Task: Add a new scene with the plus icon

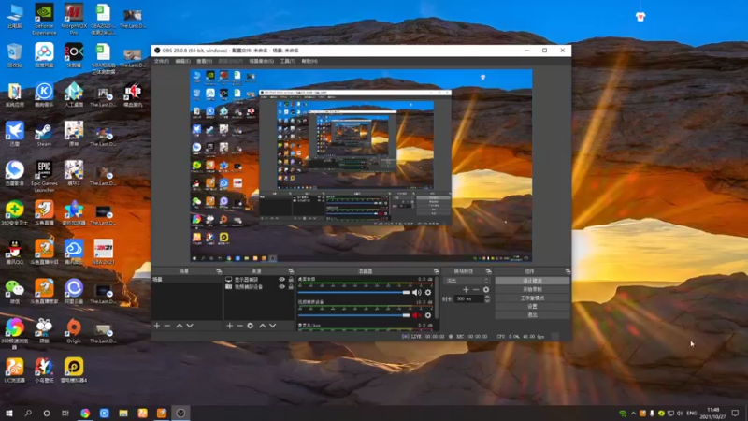Action: click(x=157, y=326)
